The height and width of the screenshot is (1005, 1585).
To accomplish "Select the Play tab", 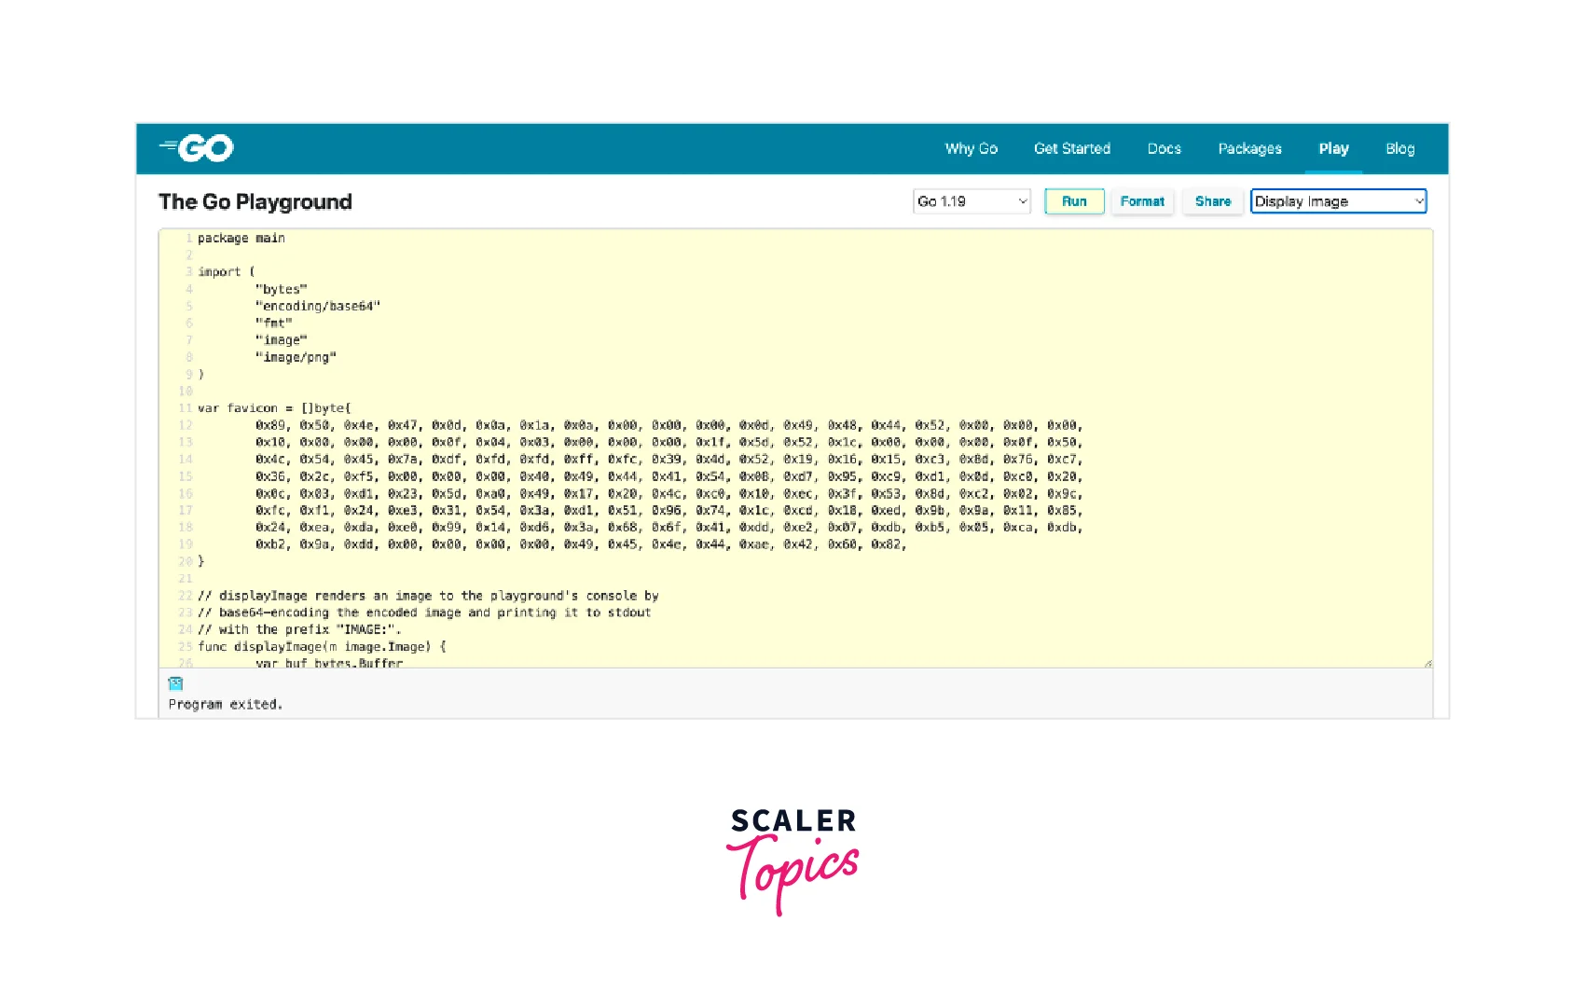I will point(1333,149).
